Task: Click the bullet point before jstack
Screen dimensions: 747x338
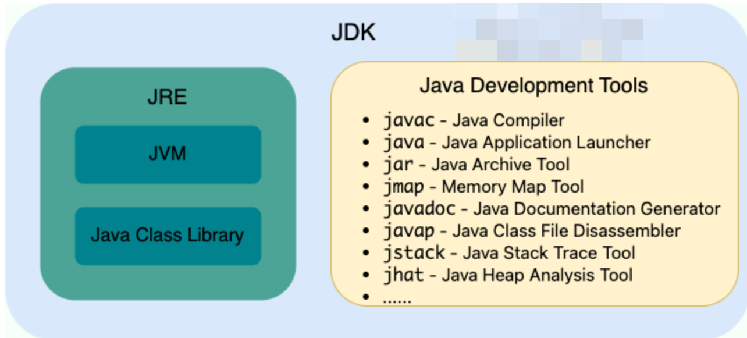Action: 365,253
